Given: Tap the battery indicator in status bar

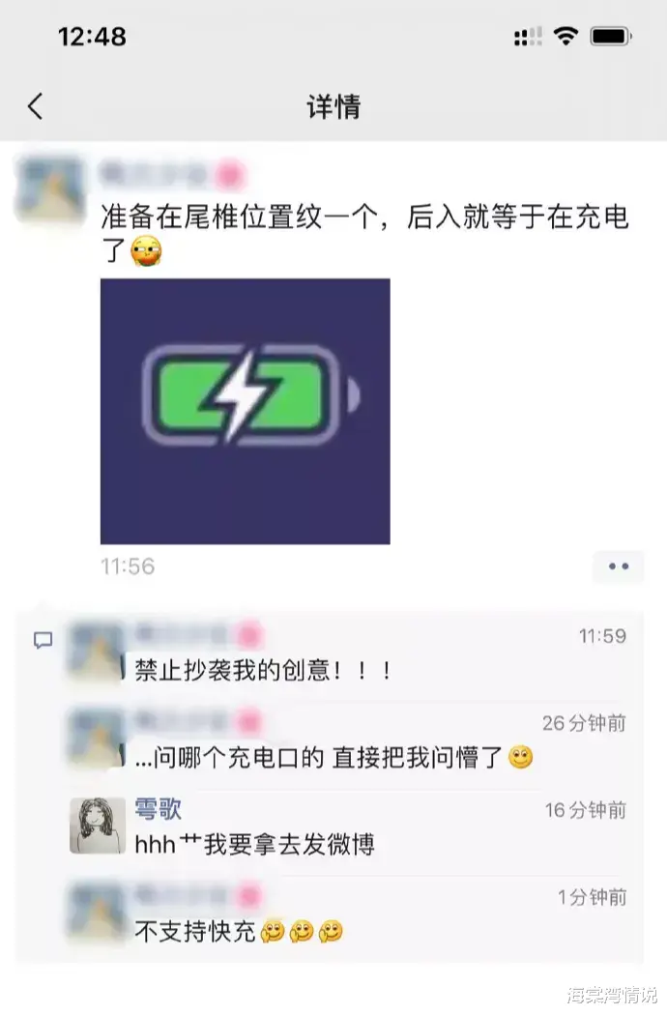Looking at the screenshot, I should (x=611, y=37).
